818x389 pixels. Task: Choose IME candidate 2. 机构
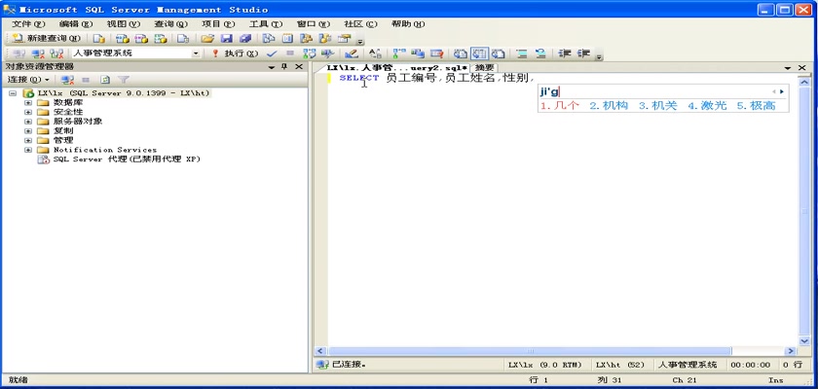pos(609,106)
